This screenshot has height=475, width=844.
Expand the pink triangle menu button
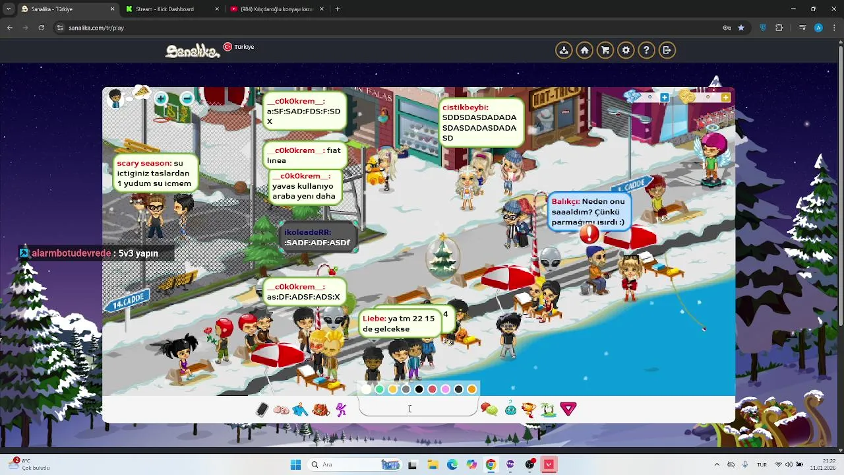click(568, 410)
